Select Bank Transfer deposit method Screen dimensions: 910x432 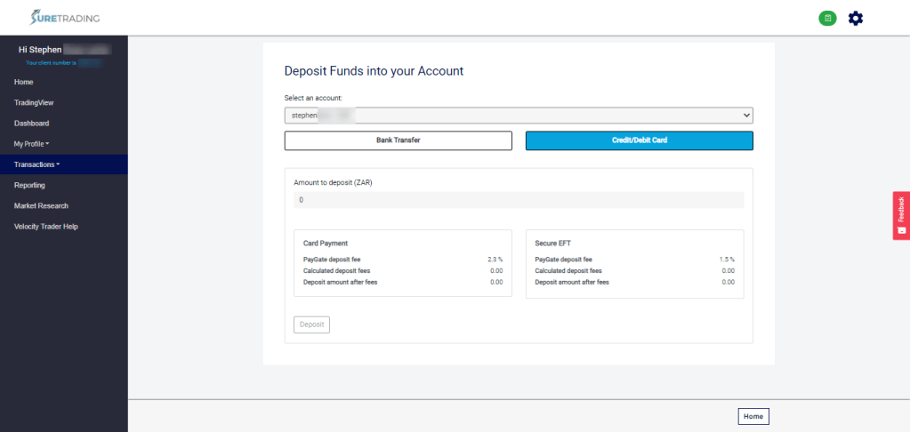coord(398,140)
